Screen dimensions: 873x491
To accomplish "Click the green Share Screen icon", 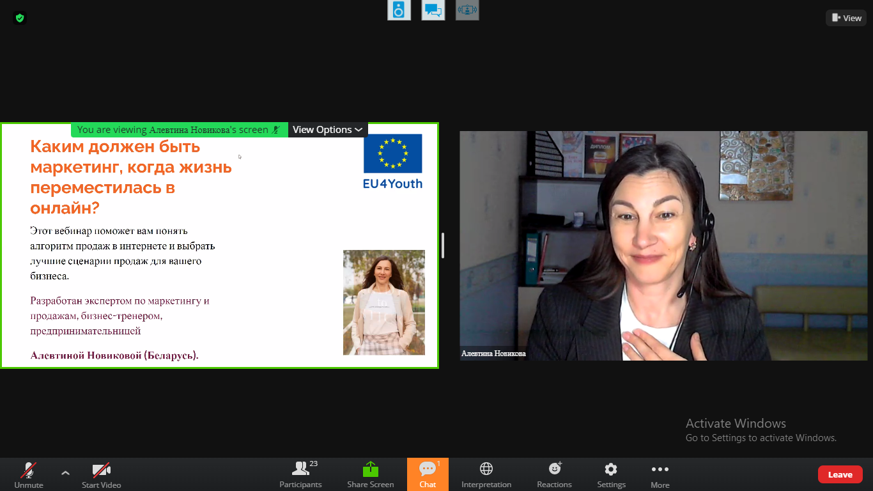I will (371, 470).
